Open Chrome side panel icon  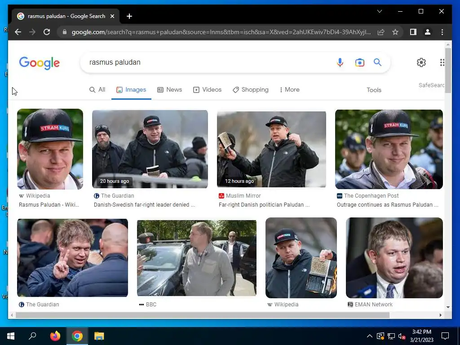(x=413, y=32)
